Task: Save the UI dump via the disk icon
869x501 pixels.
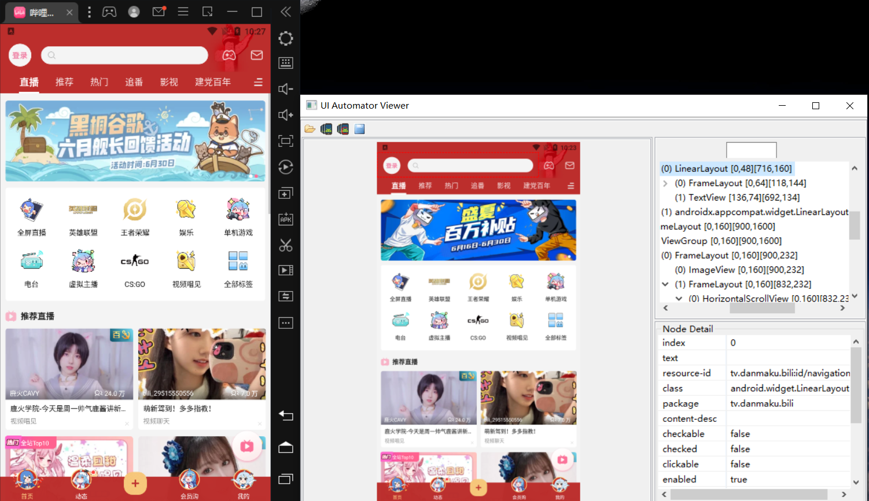Action: click(x=359, y=128)
